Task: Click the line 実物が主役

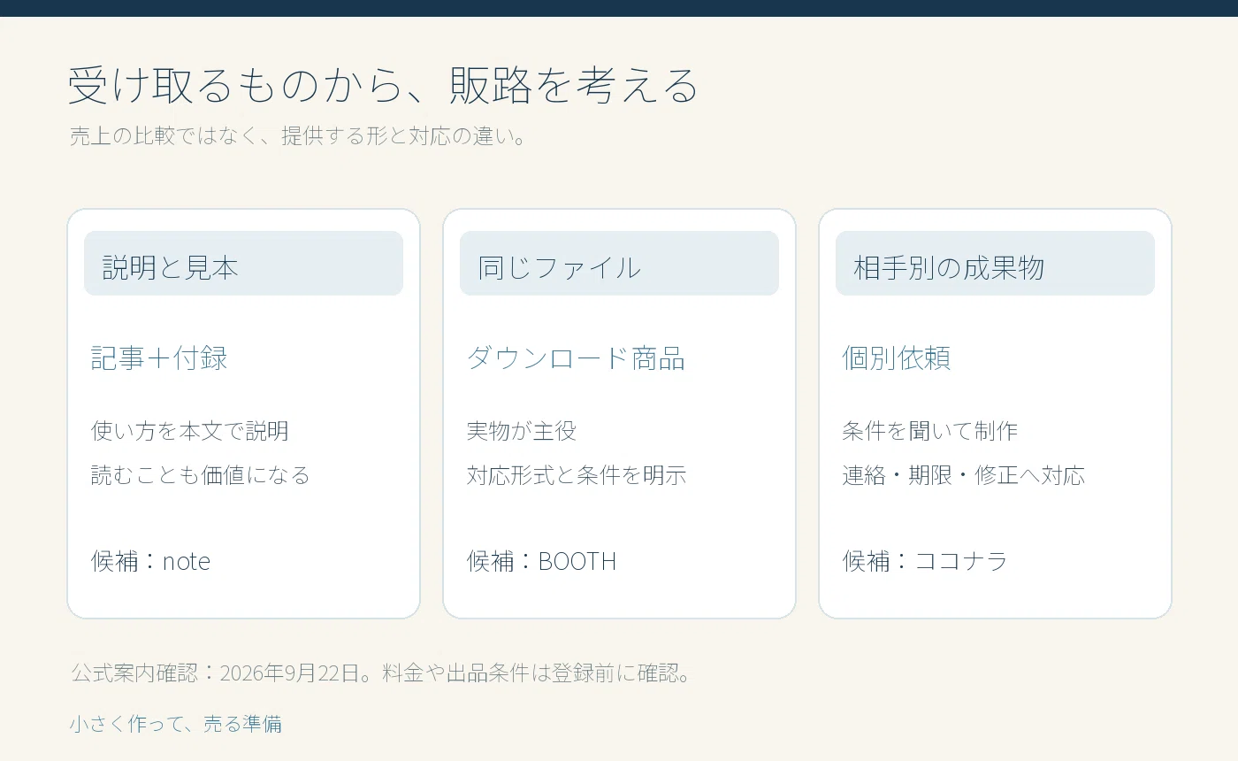Action: (x=522, y=431)
